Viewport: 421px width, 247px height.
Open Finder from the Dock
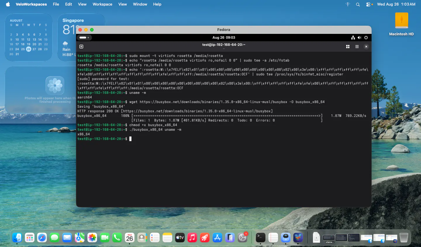point(17,238)
